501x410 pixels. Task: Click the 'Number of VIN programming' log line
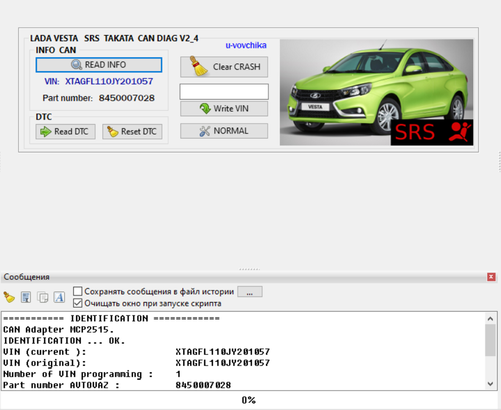coord(92,374)
